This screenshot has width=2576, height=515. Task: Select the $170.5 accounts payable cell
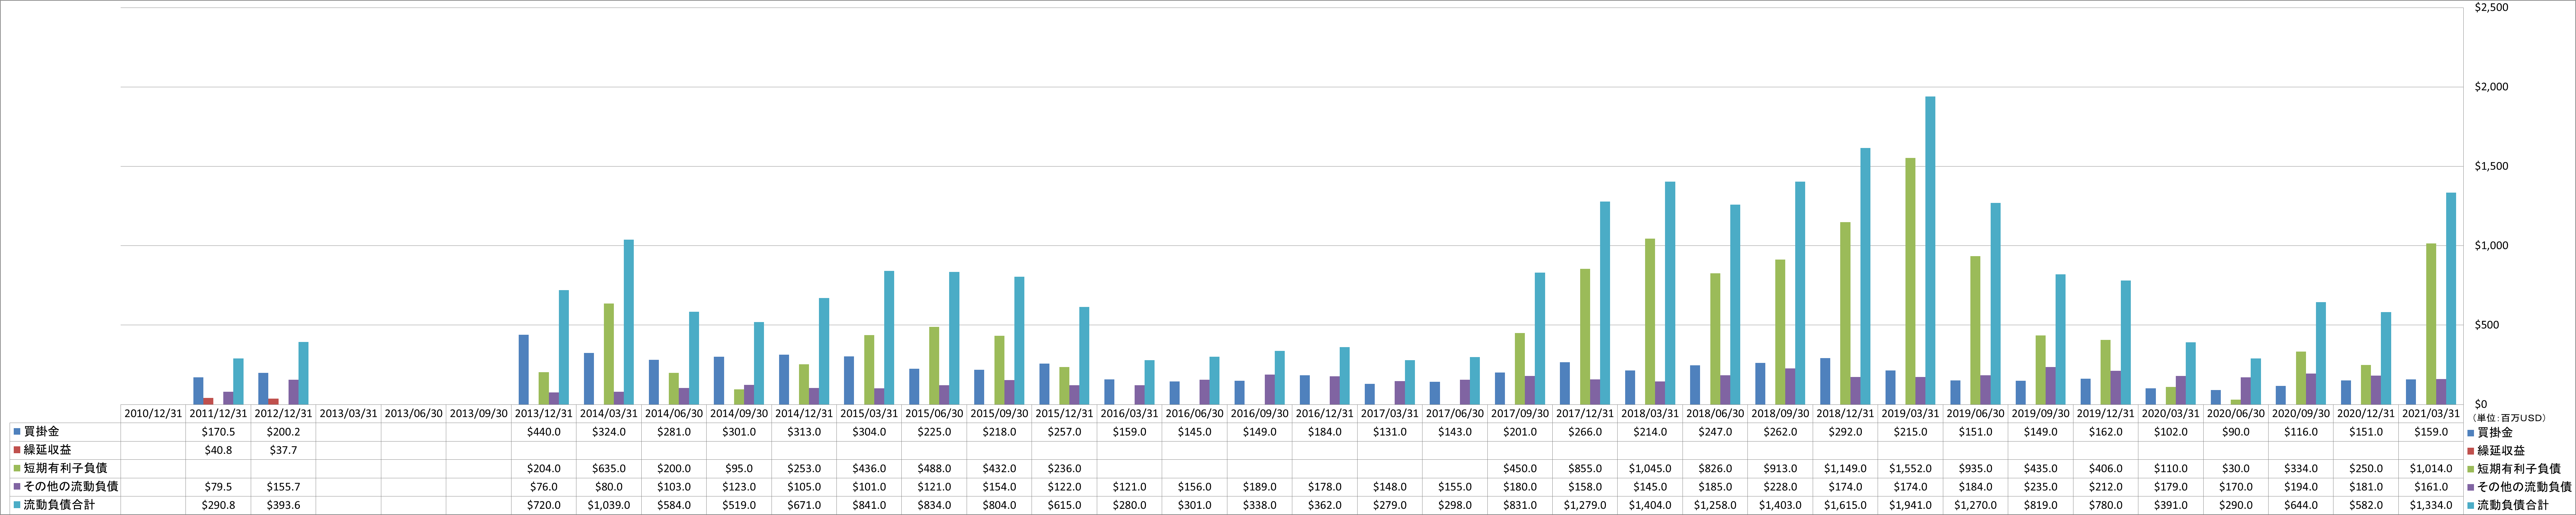(x=218, y=432)
